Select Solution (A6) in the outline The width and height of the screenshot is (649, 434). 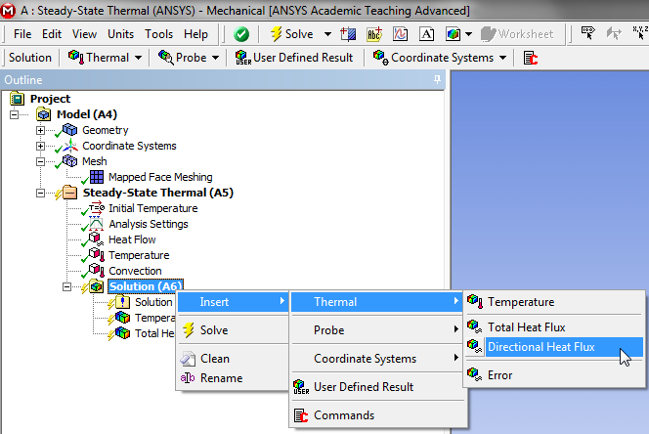(x=146, y=286)
